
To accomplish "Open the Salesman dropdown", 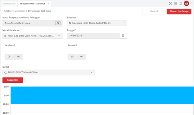I will pos(97,23).
